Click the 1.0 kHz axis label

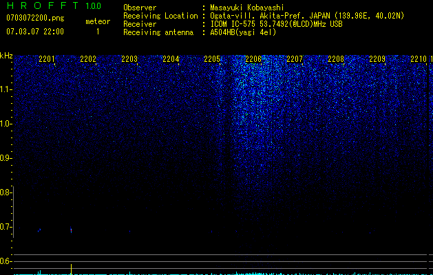point(6,124)
